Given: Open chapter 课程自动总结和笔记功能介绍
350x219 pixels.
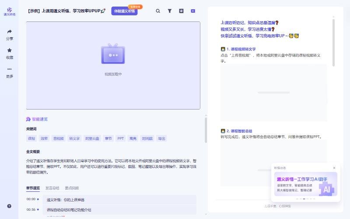Looking at the screenshot, I should (x=119, y=210).
